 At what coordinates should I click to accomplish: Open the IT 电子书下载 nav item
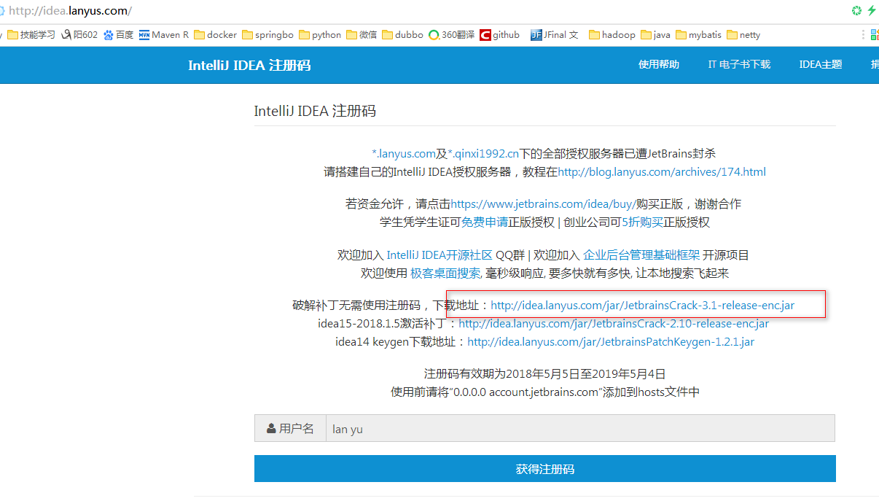pyautogui.click(x=739, y=64)
